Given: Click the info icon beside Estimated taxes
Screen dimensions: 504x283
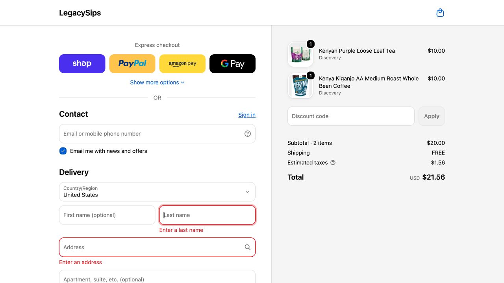Looking at the screenshot, I should tap(333, 163).
